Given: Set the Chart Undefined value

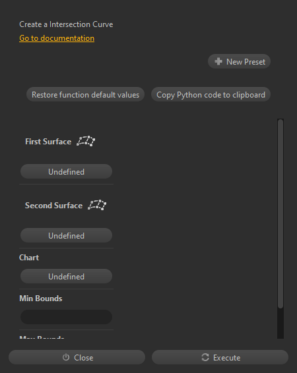Looking at the screenshot, I should pyautogui.click(x=66, y=276).
